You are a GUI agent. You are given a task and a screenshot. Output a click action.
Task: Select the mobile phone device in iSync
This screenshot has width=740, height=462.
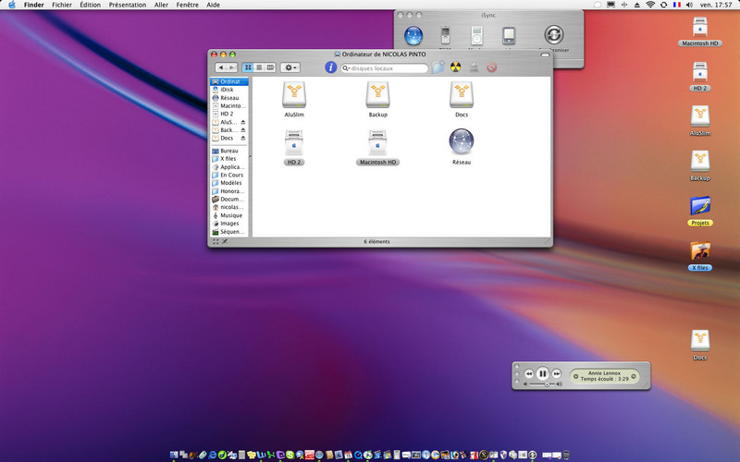pos(445,35)
